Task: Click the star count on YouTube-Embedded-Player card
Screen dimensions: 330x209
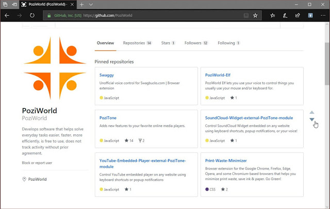Action: coord(128,189)
